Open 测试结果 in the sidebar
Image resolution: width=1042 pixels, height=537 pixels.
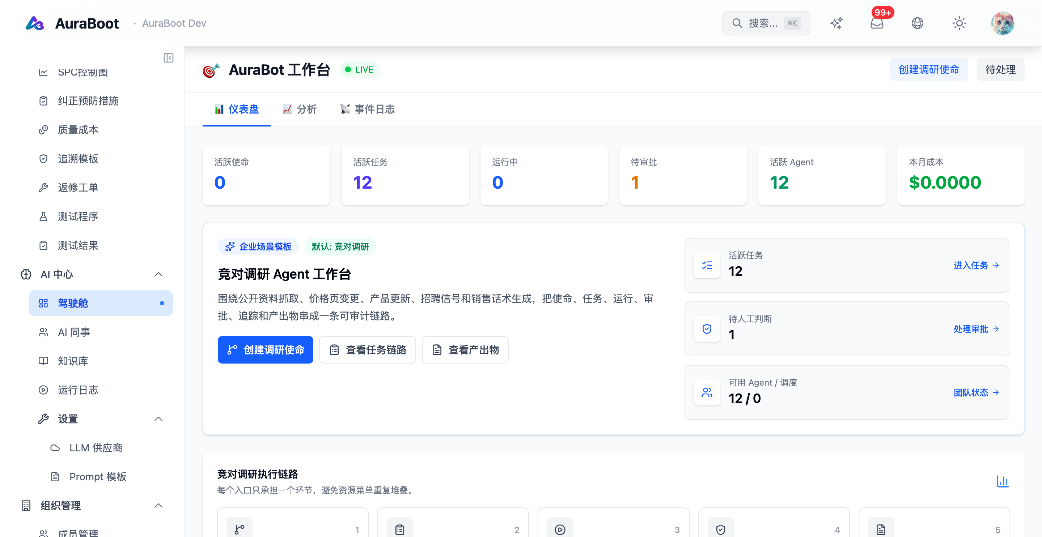101,245
